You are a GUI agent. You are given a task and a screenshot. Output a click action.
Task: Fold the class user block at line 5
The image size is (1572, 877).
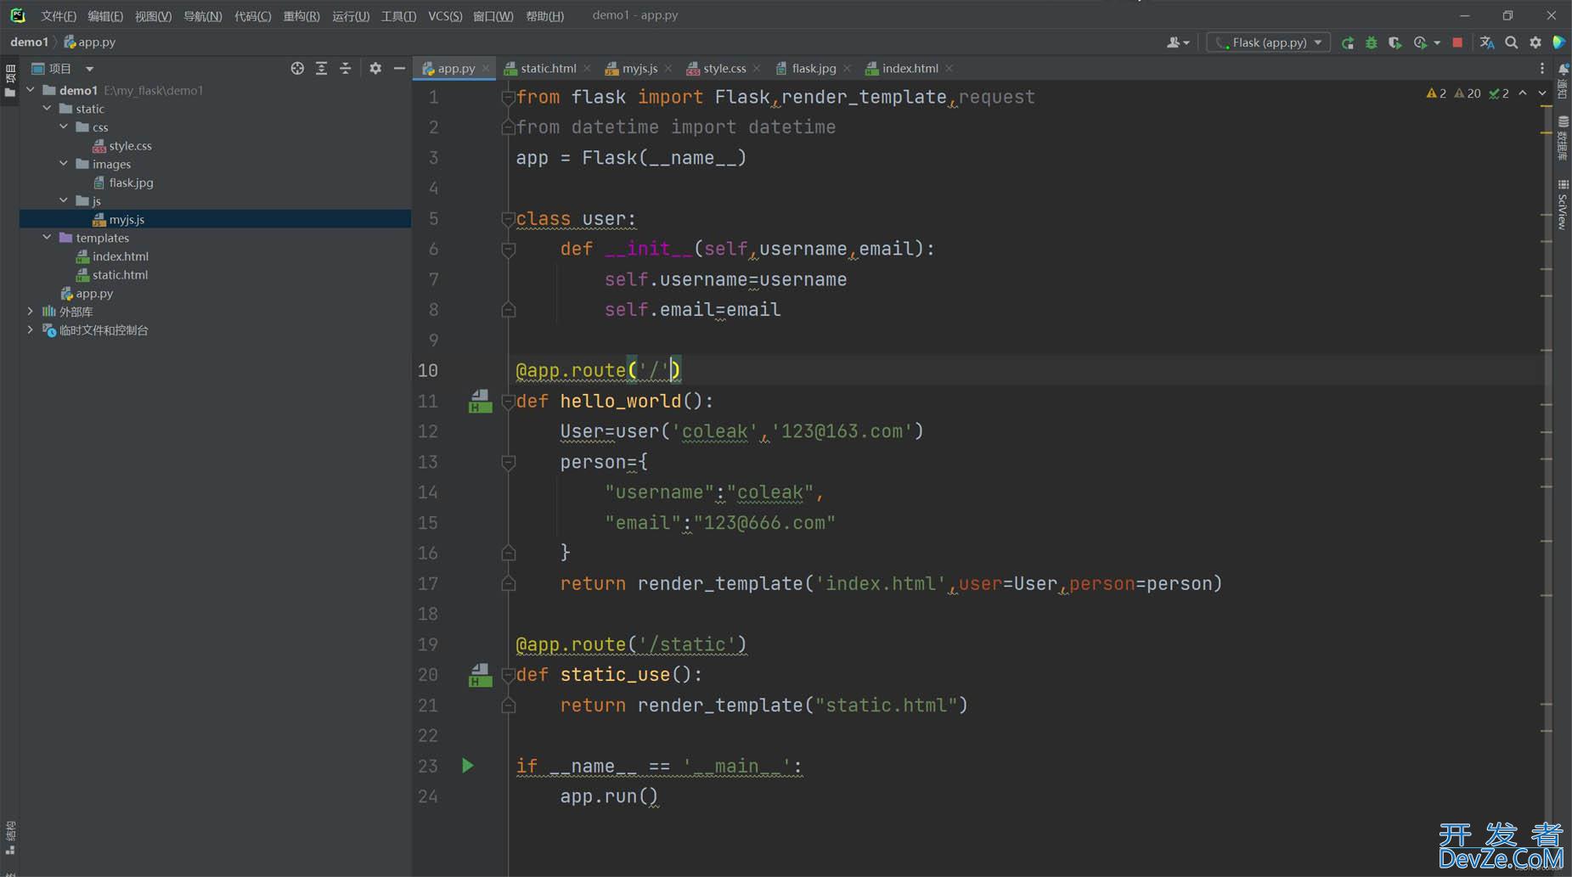tap(508, 219)
